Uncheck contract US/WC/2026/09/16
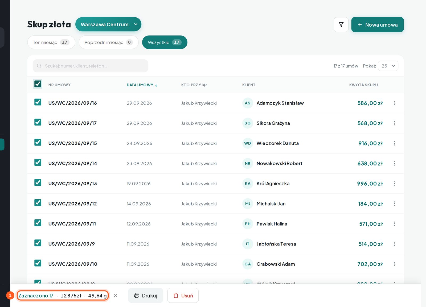This screenshot has width=426, height=307. coord(38,102)
